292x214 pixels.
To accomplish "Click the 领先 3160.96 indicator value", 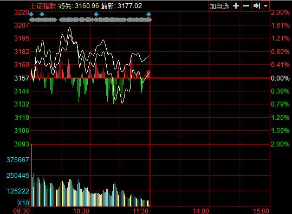I will point(79,6).
